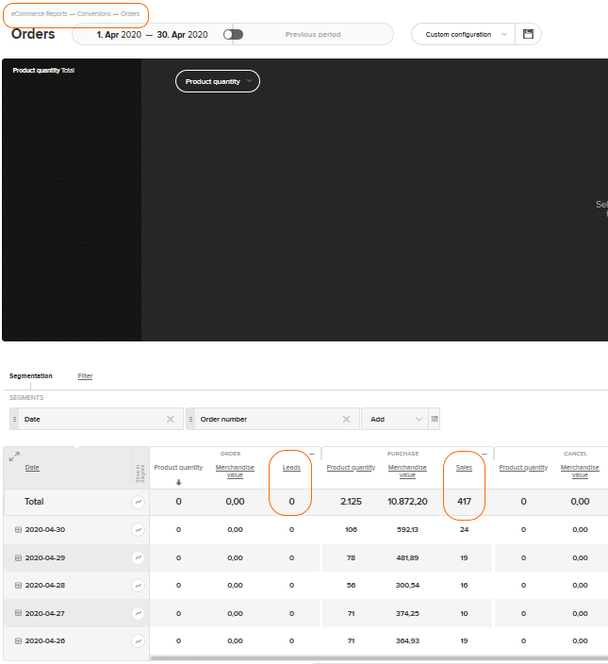Screen dimensions: 608x664
Task: Select the total Sales value 417
Action: 464,502
